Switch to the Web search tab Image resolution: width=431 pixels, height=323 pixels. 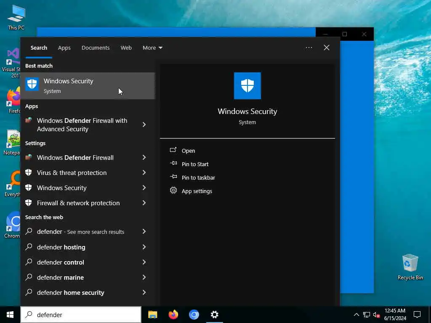tap(126, 48)
